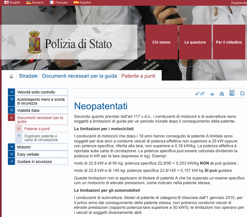Switch language to English

click(15, 2)
